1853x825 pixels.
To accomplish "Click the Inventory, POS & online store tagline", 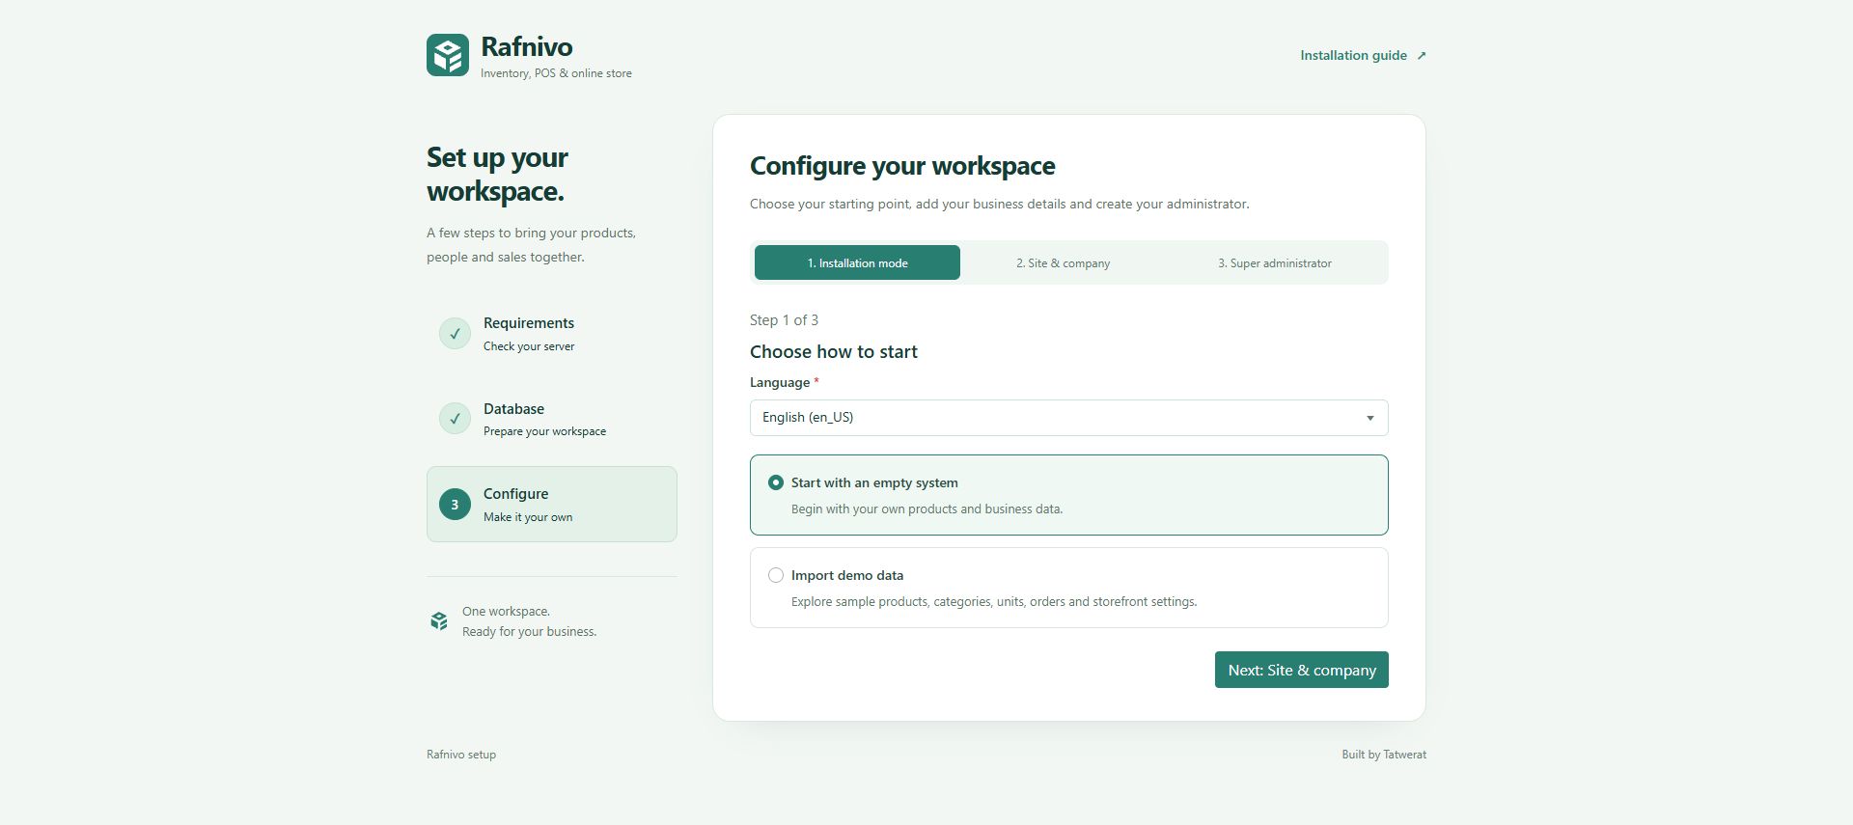I will 556,73.
